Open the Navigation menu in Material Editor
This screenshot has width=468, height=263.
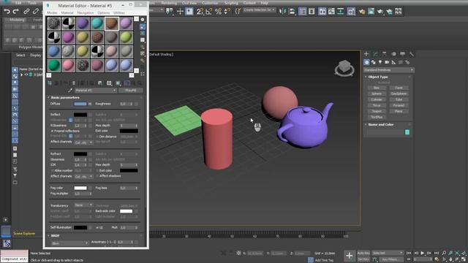click(86, 13)
